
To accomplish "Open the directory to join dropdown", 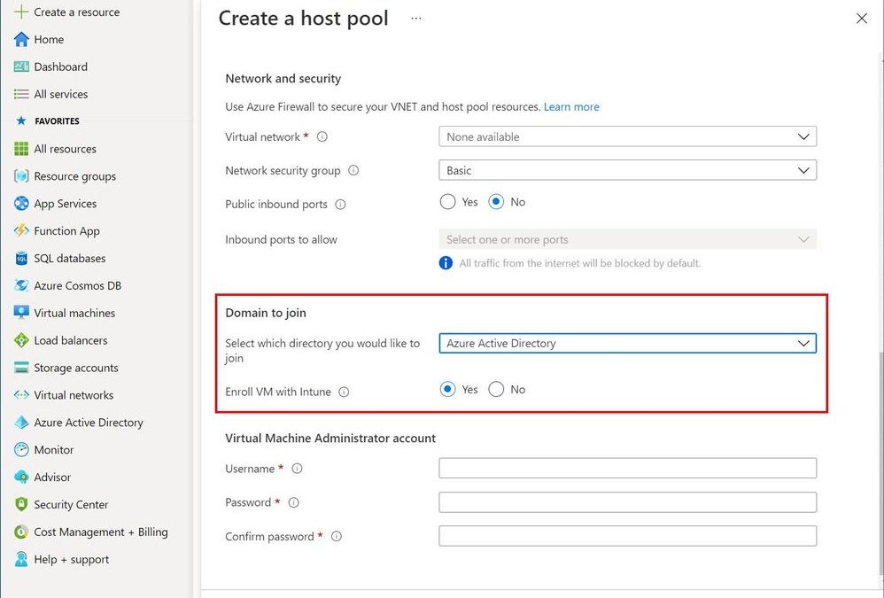I will coord(627,343).
